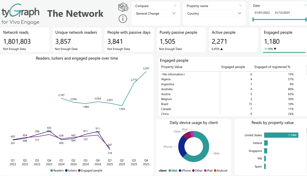
Task: Select People with passive days card
Action: pos(129,40)
